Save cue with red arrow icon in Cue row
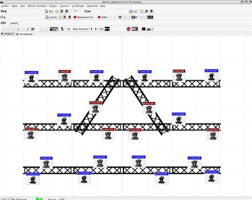252x200 pixels. tap(146, 11)
